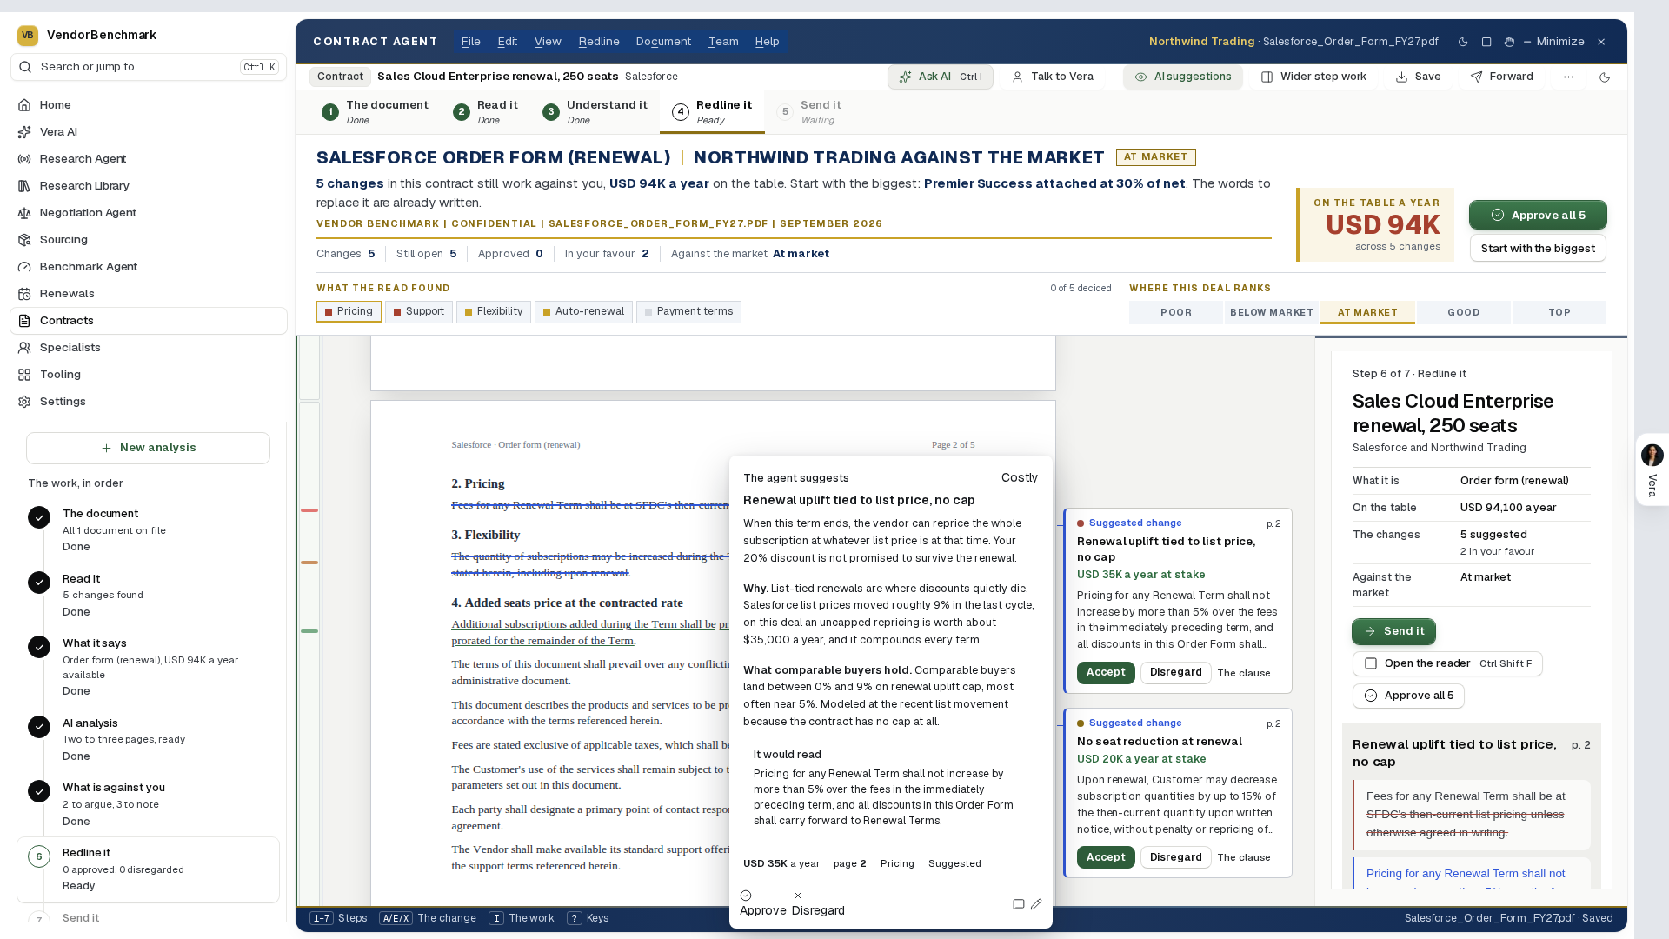Expand the What is against you step
Viewport: 1669px width, 939px height.
click(x=148, y=805)
